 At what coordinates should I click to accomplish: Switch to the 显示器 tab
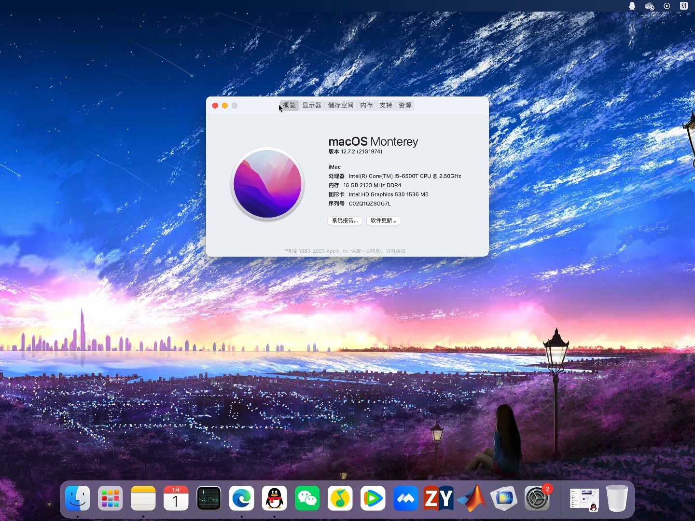[x=312, y=105]
